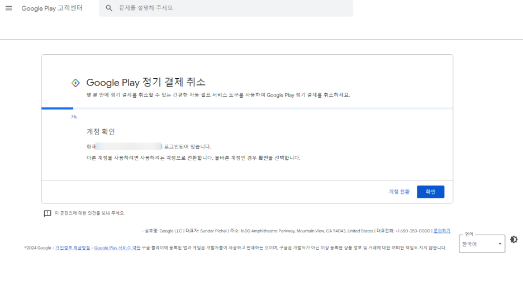Click the blurred account email area
Screen dimensions: 523x281
point(129,146)
